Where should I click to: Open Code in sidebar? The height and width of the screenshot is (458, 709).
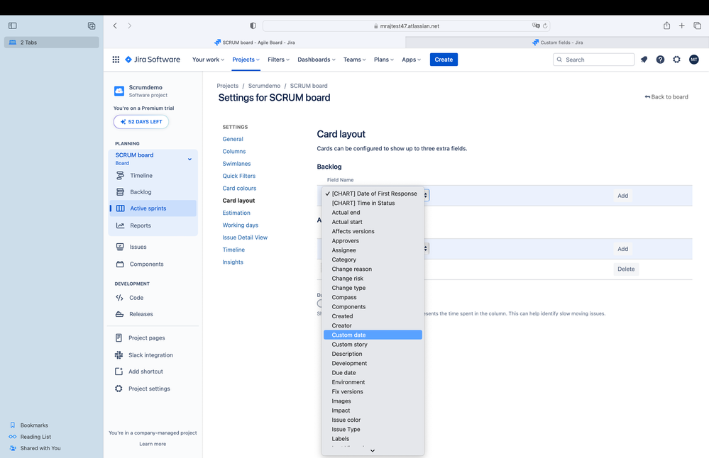153,298
